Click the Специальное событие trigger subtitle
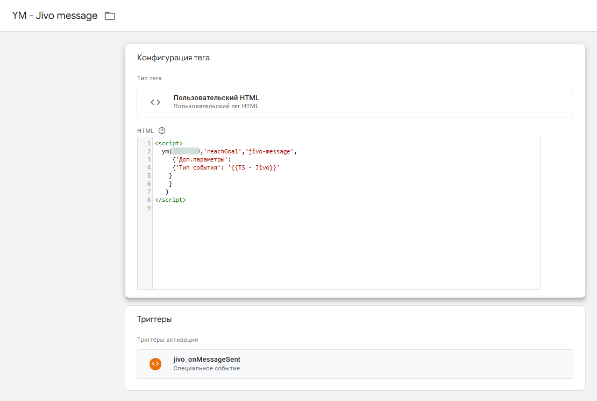The height and width of the screenshot is (401, 597). [x=207, y=368]
